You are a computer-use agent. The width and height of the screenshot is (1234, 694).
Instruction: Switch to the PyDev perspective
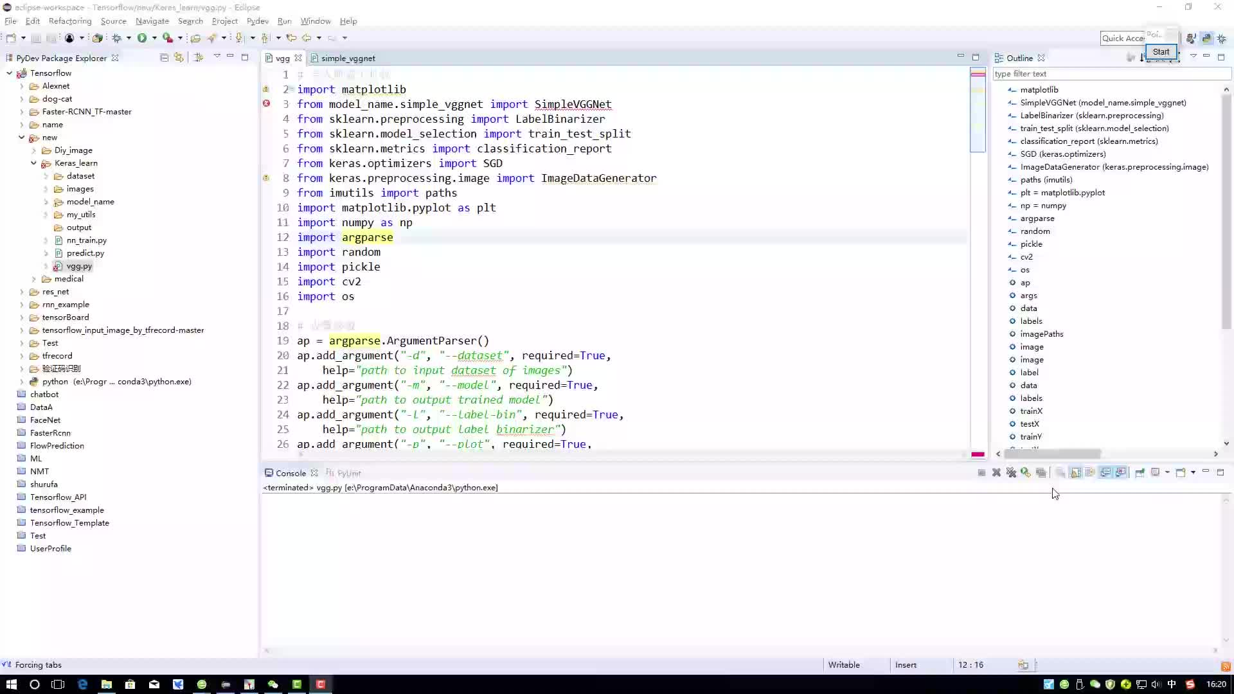(1206, 39)
